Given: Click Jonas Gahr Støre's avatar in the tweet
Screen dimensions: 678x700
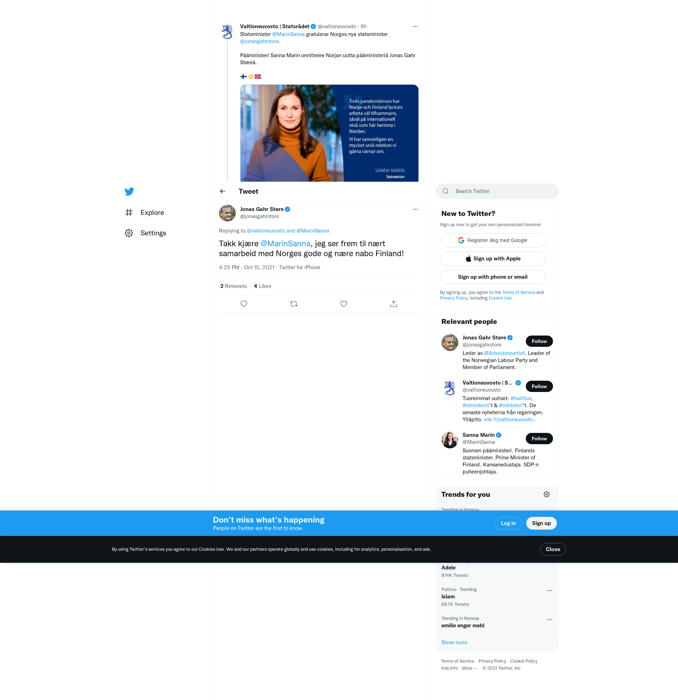Looking at the screenshot, I should pyautogui.click(x=227, y=213).
